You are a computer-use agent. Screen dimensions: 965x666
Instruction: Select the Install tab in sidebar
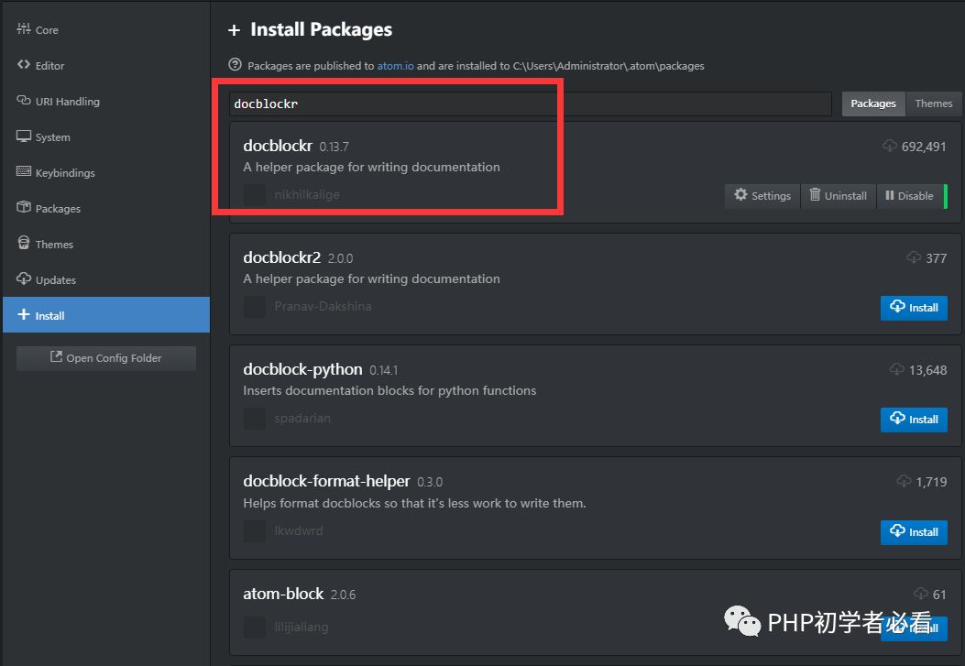pyautogui.click(x=49, y=315)
